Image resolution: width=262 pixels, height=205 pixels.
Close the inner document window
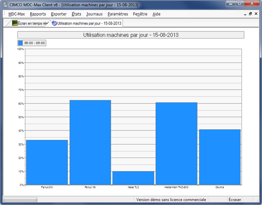tap(256, 14)
